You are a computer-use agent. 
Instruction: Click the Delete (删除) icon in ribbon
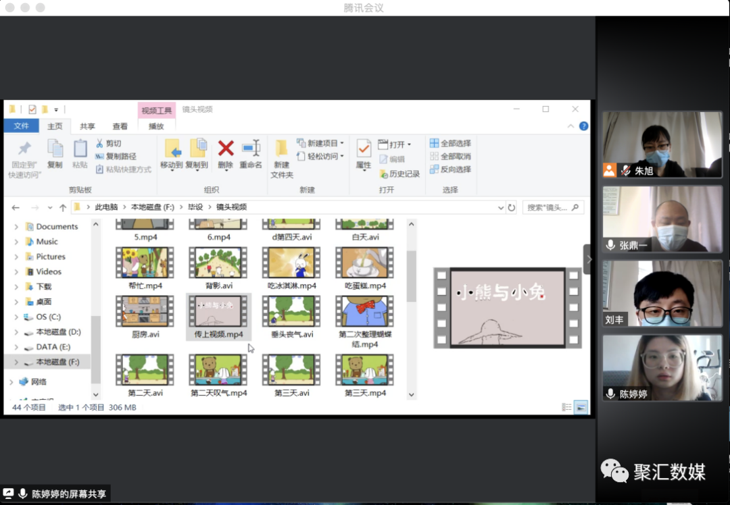tap(226, 149)
